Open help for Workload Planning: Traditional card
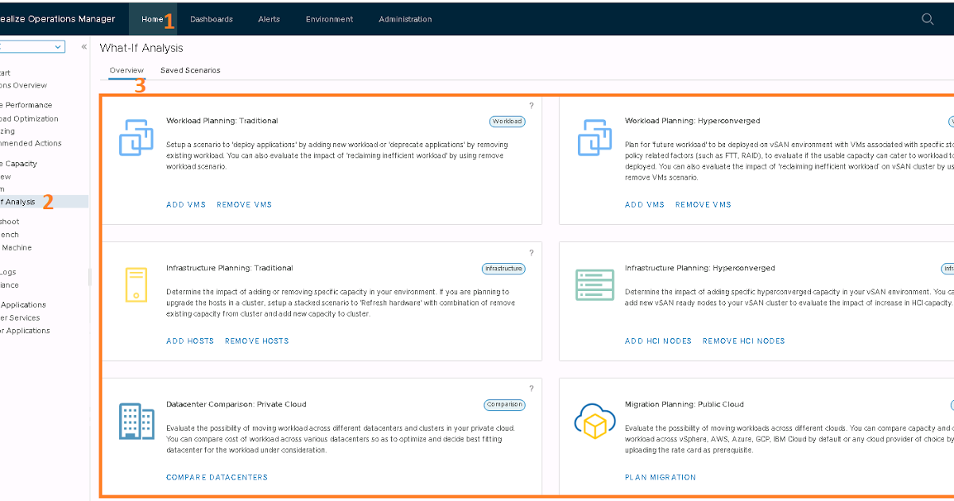The image size is (954, 501). [x=531, y=106]
